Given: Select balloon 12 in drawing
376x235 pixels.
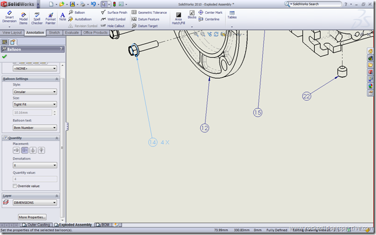Looking at the screenshot, I should pyautogui.click(x=204, y=128).
